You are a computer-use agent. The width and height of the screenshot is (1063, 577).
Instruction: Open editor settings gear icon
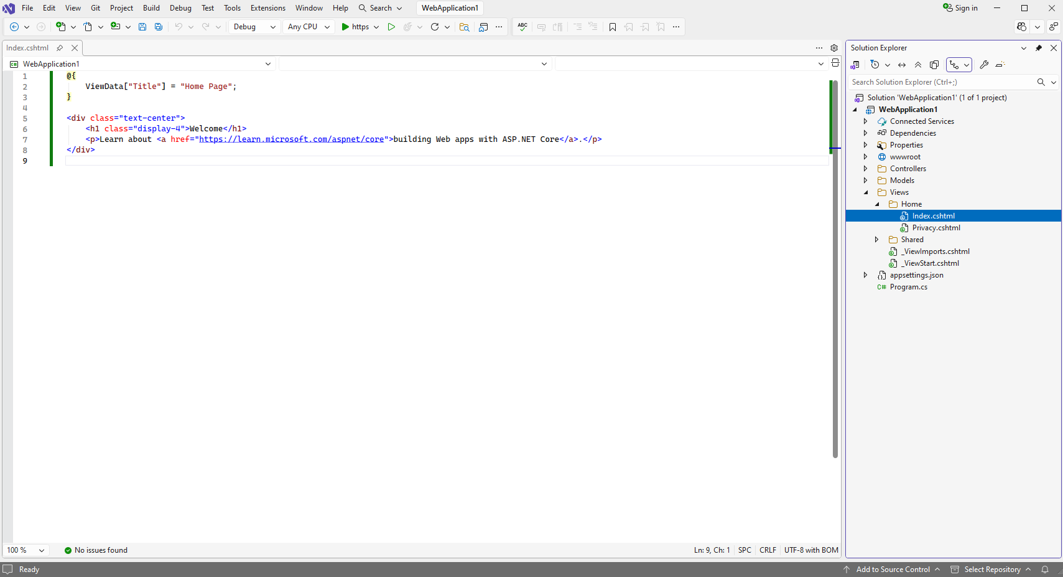click(834, 48)
